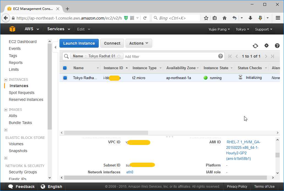Image resolution: width=284 pixels, height=191 pixels.
Task: Open a new browser tab
Action: pyautogui.click(x=67, y=9)
